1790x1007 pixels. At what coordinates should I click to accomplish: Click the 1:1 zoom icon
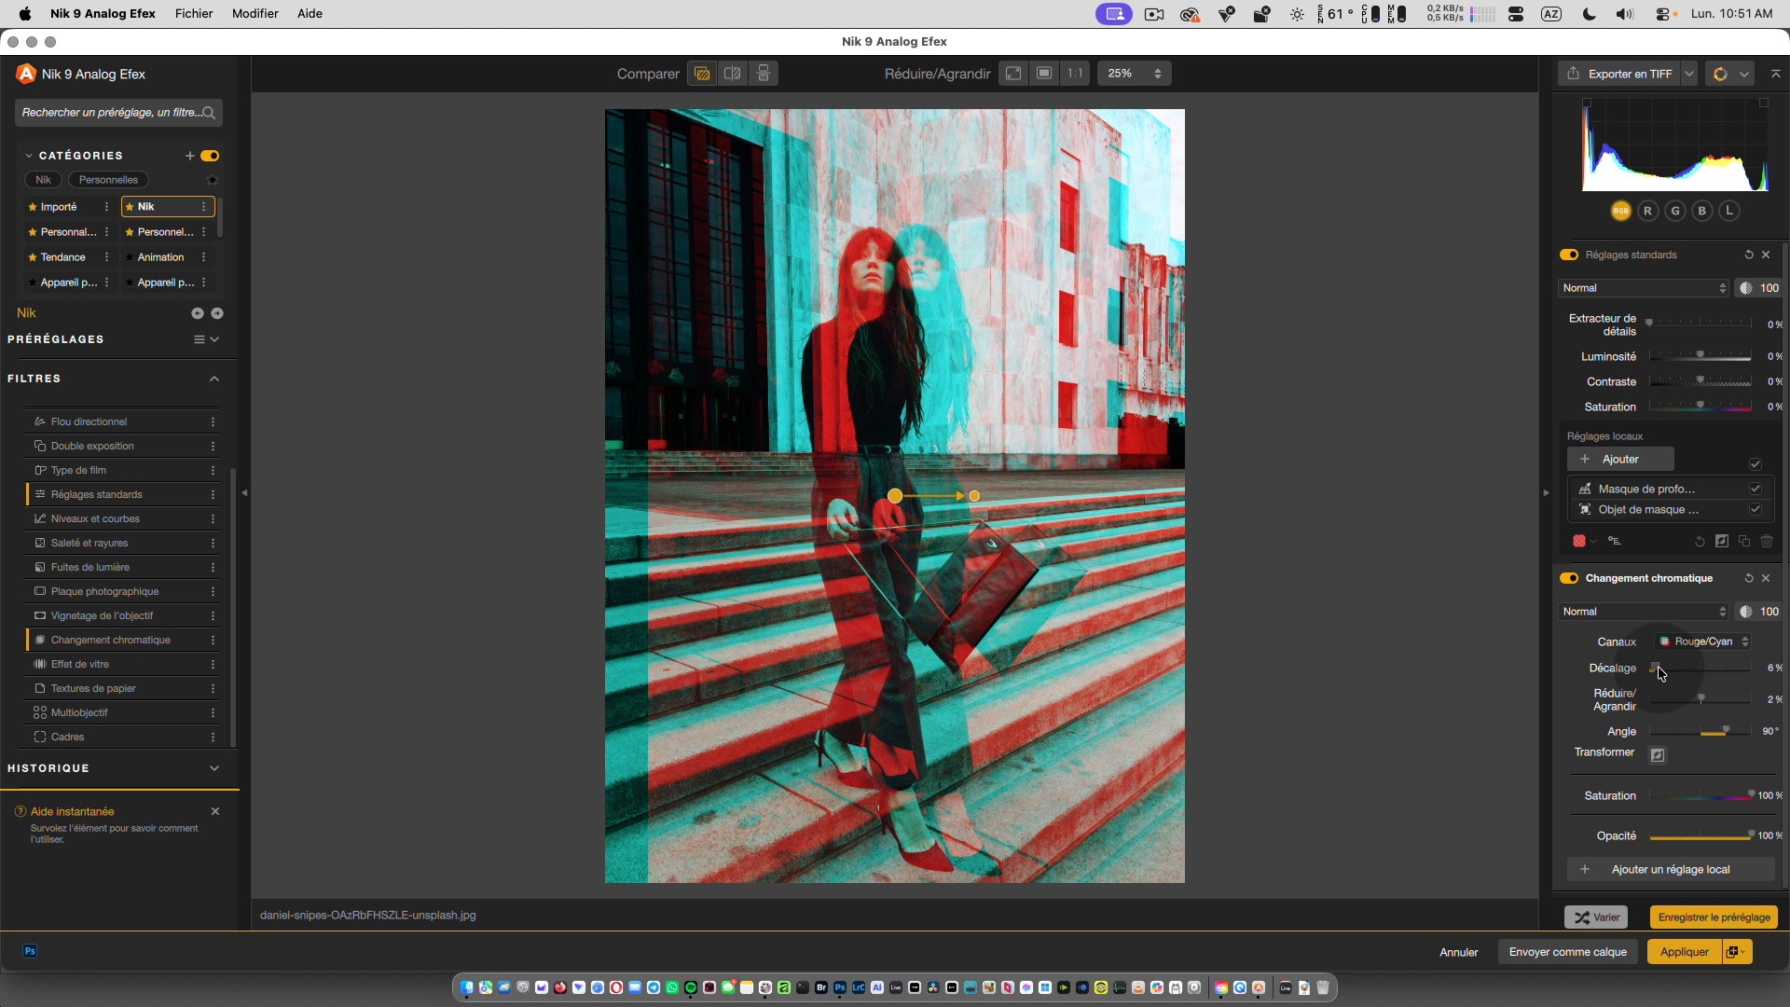(x=1075, y=74)
